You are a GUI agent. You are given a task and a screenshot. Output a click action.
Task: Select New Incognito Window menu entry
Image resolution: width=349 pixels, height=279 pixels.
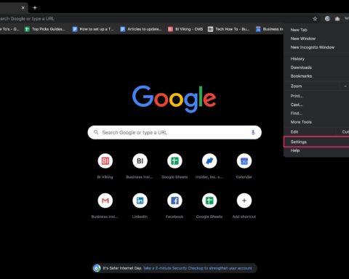click(316, 47)
